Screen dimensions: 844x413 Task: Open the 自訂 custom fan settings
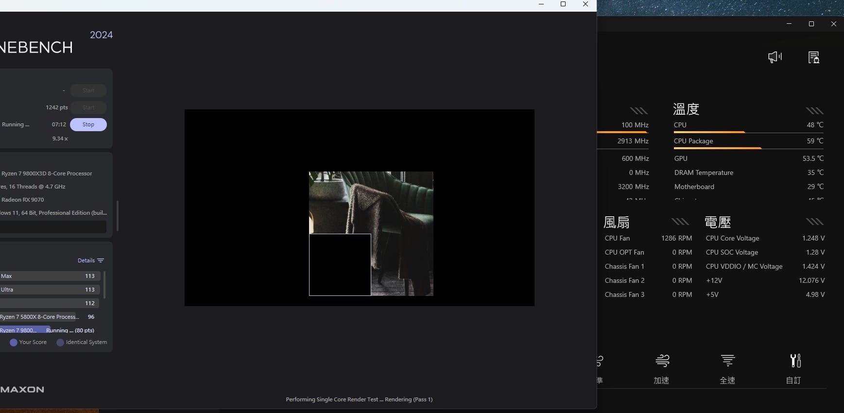point(794,368)
